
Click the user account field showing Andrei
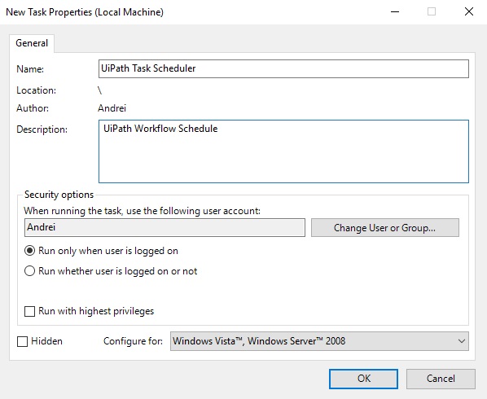point(165,227)
